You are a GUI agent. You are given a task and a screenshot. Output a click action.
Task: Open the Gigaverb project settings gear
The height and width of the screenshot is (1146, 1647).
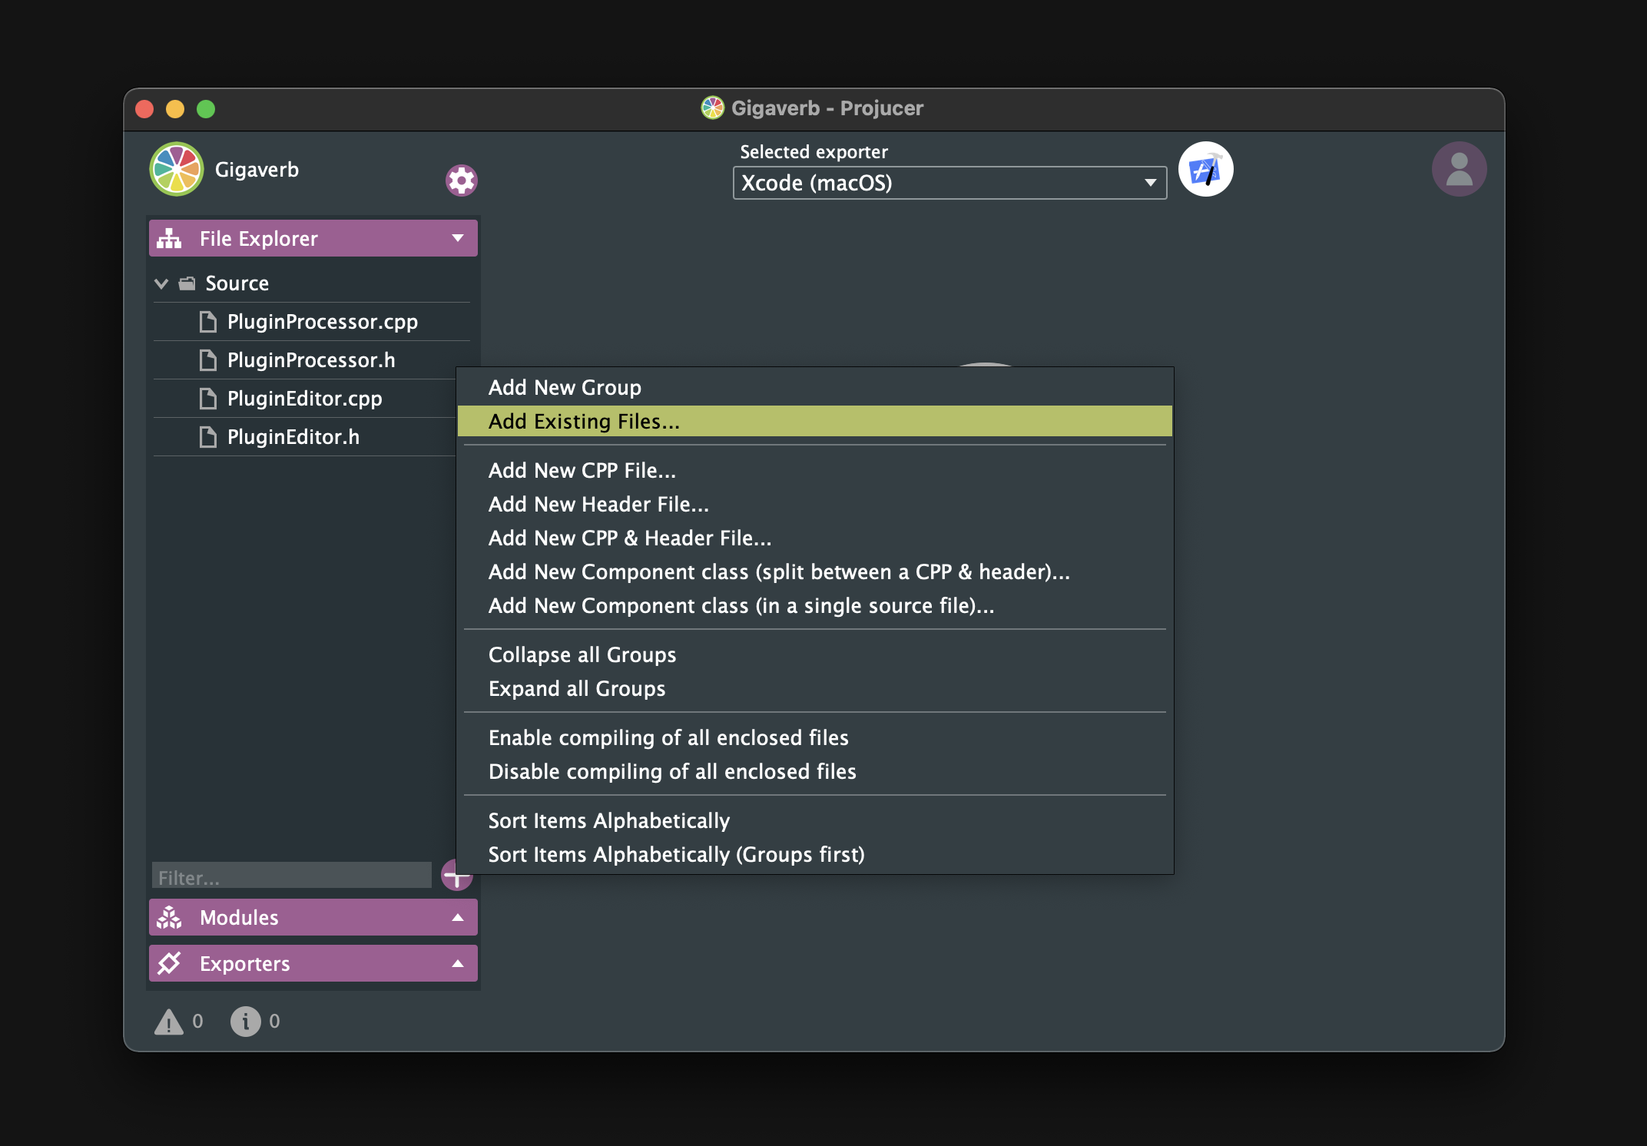click(x=461, y=181)
